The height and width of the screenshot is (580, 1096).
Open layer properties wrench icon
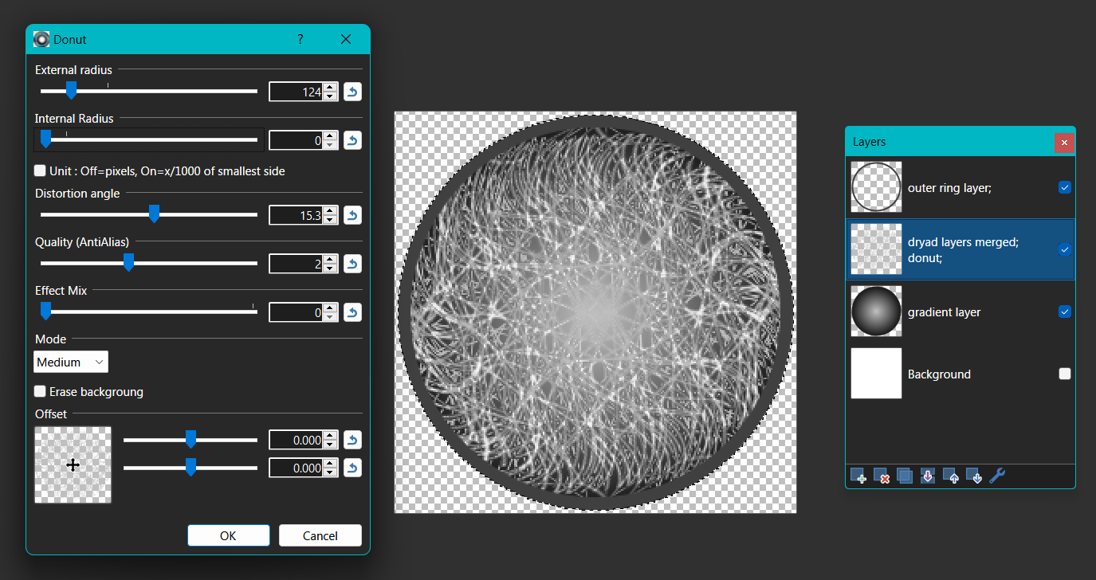click(x=997, y=476)
